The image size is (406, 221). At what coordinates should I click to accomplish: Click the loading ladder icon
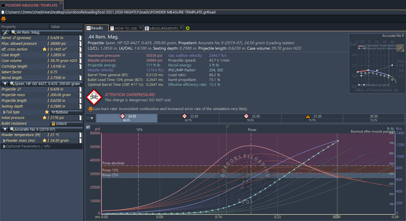click(88, 118)
